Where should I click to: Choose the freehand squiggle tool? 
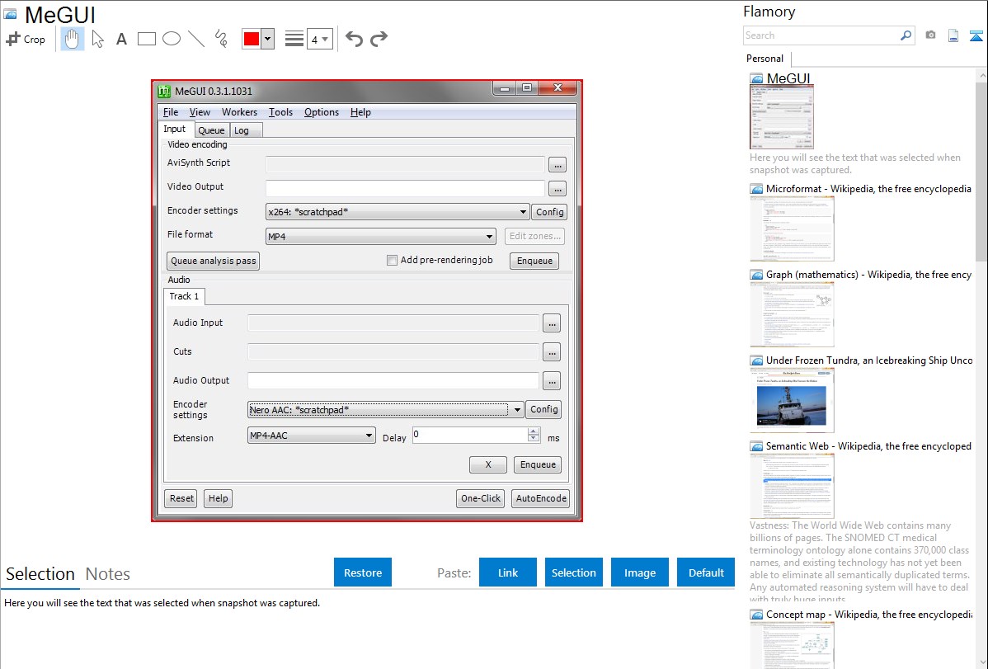[221, 39]
